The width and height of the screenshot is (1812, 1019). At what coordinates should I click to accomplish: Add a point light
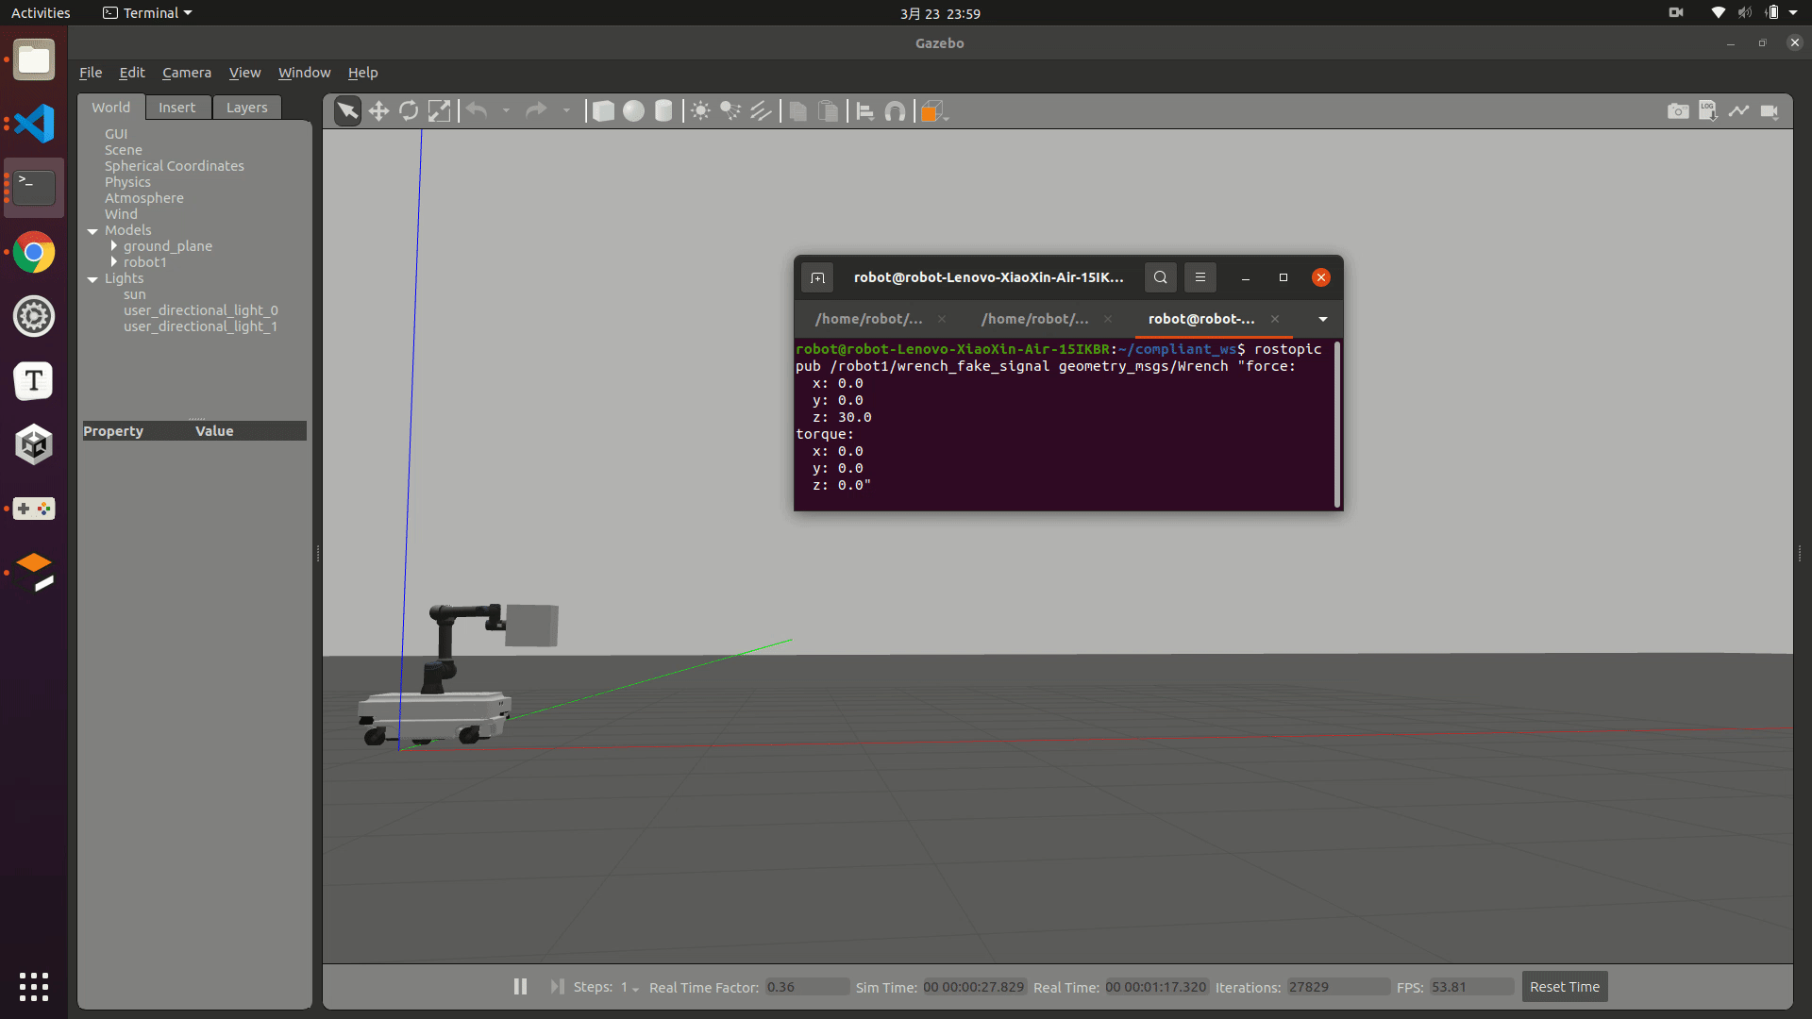700,111
